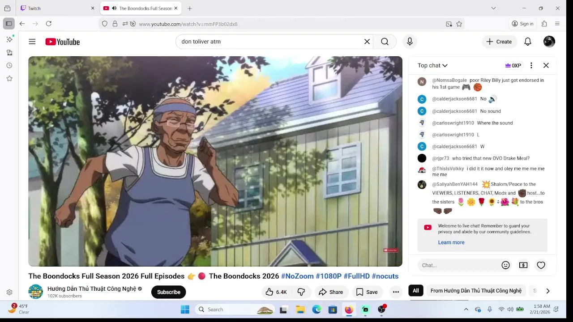This screenshot has height=322, width=573.
Task: Reload the page in Firefox
Action: pyautogui.click(x=49, y=24)
